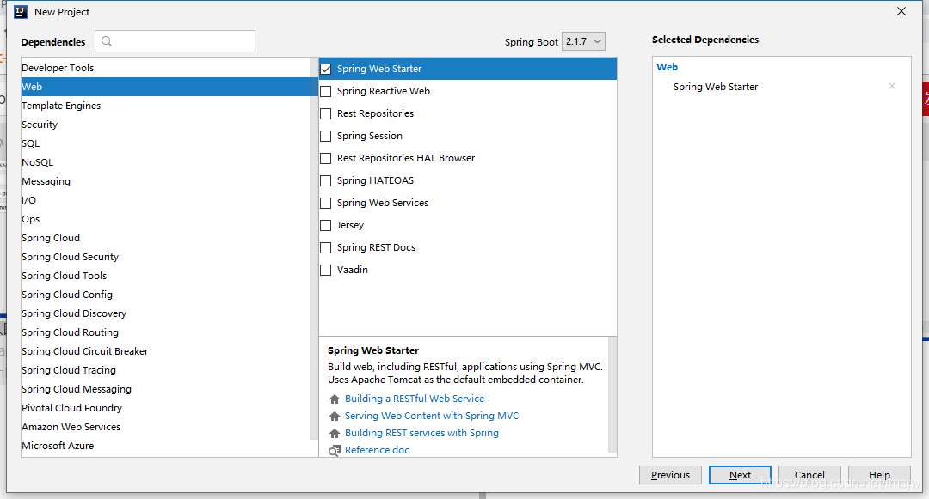Click the Reference doc icon
This screenshot has height=499, width=929.
point(335,451)
